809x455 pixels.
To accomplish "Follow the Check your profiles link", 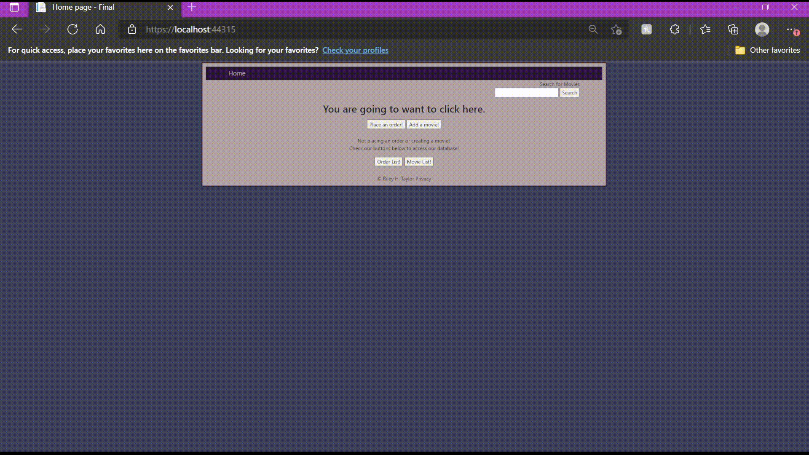I will pyautogui.click(x=355, y=50).
